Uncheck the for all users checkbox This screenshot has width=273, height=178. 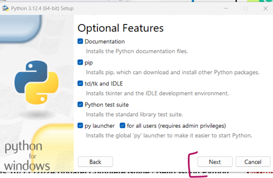[x=122, y=126]
